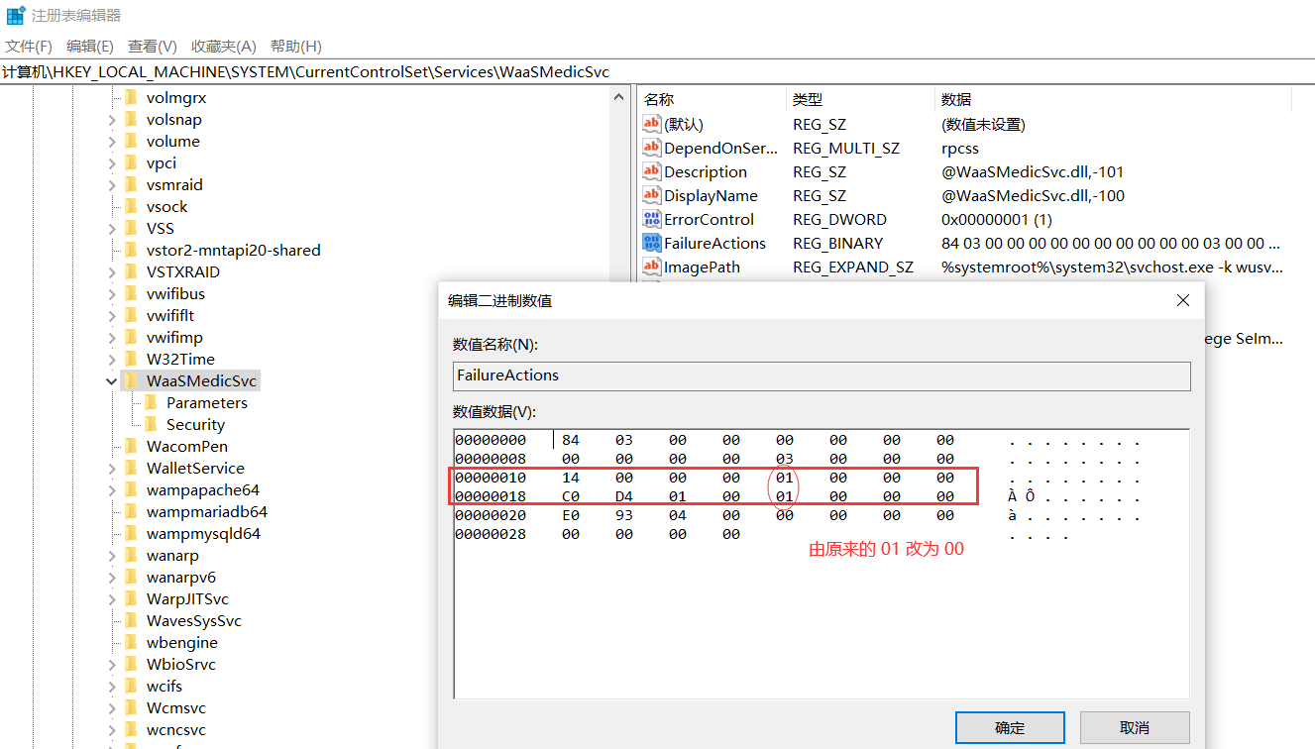Expand the WalletService key
The width and height of the screenshot is (1315, 749).
(x=112, y=469)
